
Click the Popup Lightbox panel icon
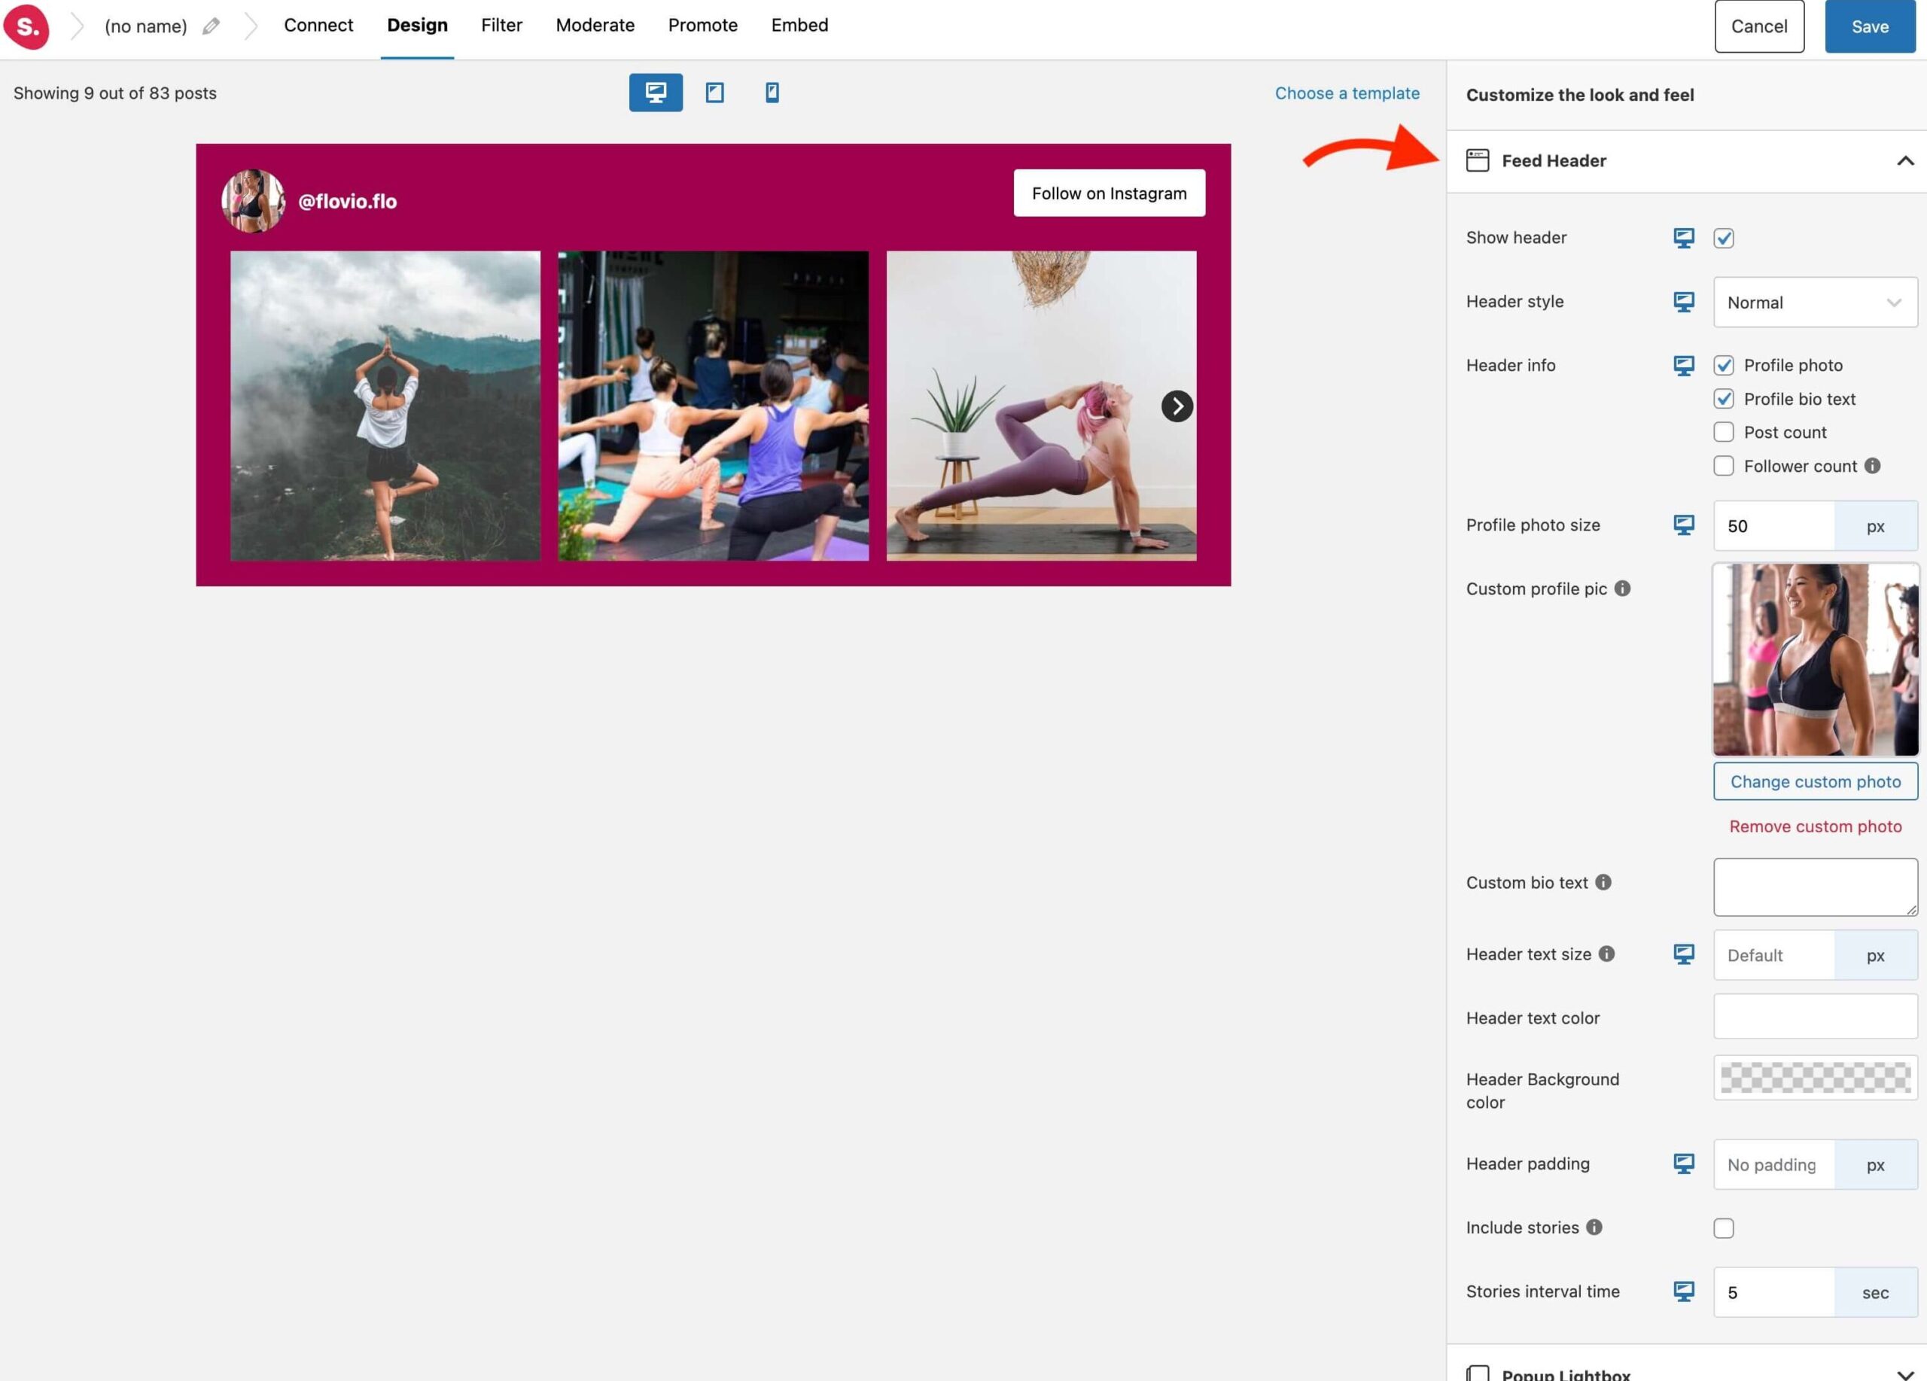[x=1478, y=1373]
